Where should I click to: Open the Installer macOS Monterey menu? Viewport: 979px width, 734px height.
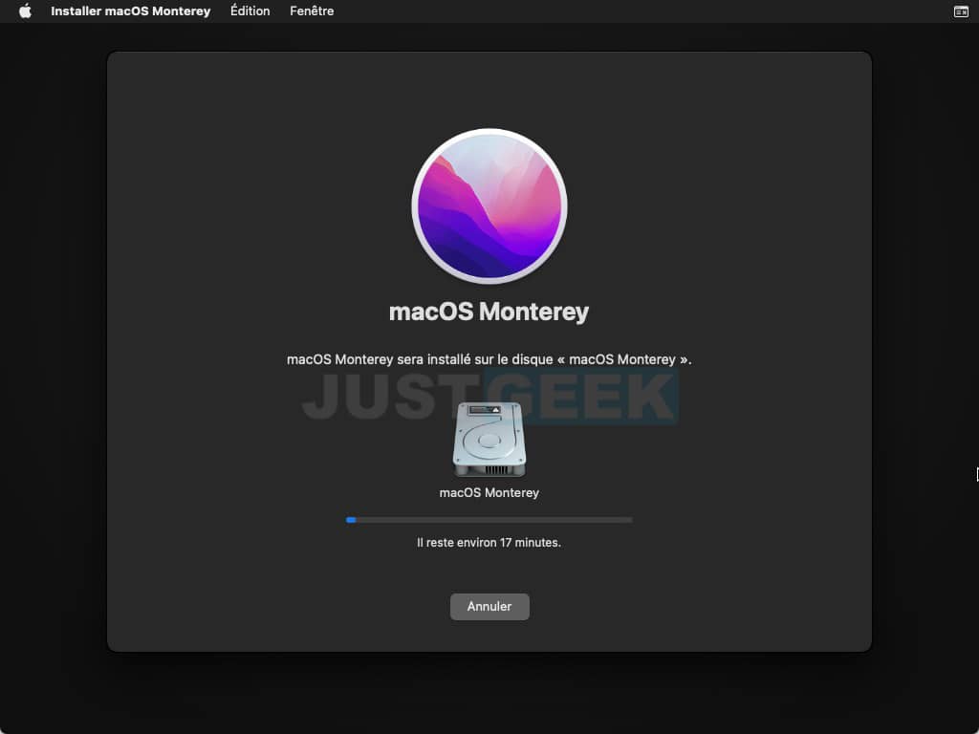(x=130, y=11)
